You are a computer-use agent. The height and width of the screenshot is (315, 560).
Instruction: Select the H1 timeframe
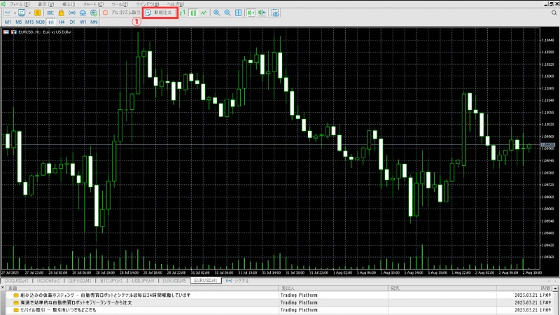click(51, 22)
